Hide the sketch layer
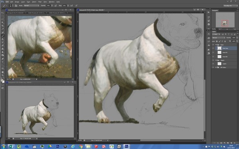Viewport: 239px width, 149px height. pos(213,64)
